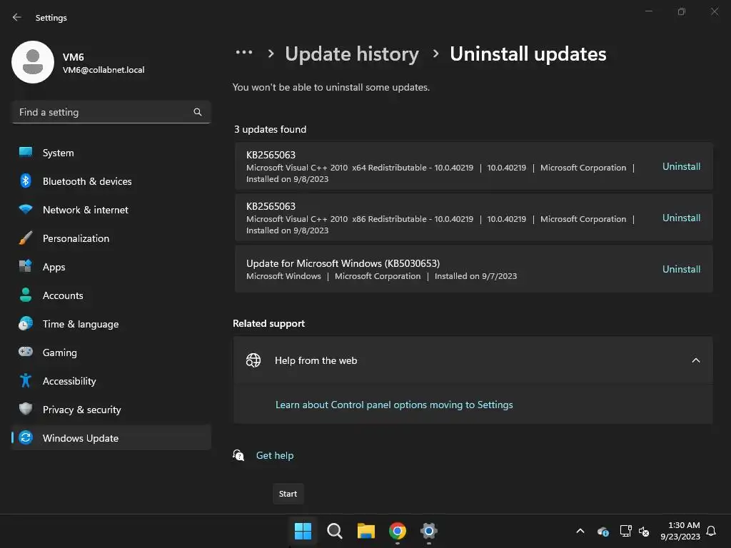The width and height of the screenshot is (731, 548).
Task: Uninstall the x86 Redistributable KB2565063 update
Action: pos(681,218)
